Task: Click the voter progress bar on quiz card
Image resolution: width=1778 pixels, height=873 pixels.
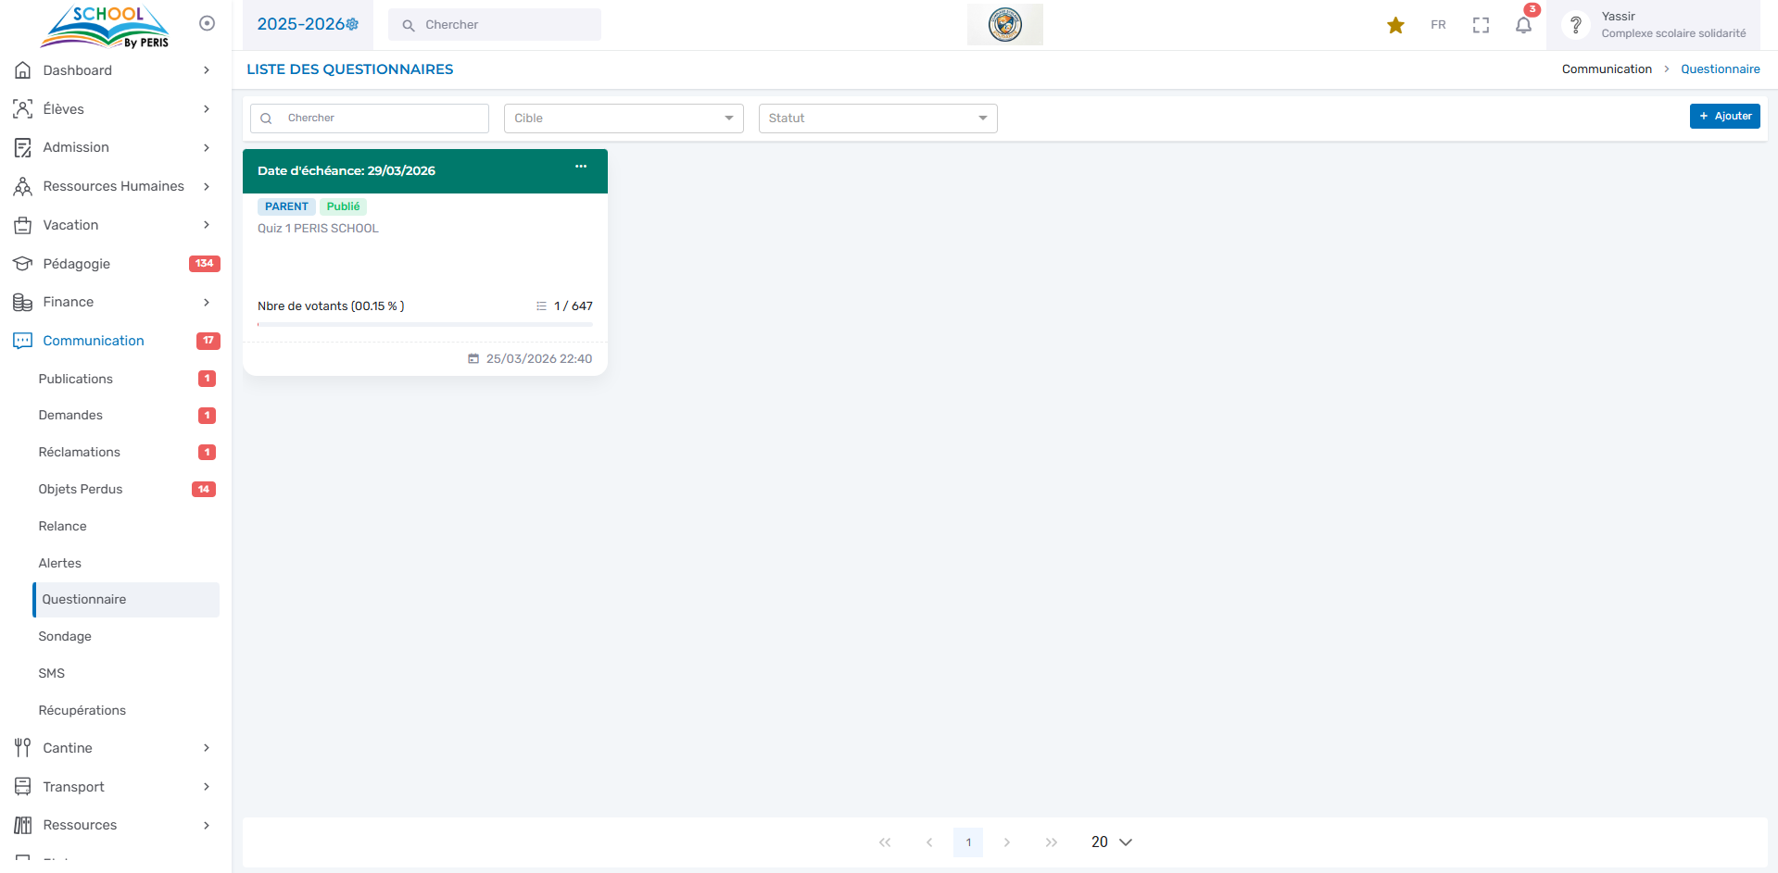Action: (x=424, y=324)
